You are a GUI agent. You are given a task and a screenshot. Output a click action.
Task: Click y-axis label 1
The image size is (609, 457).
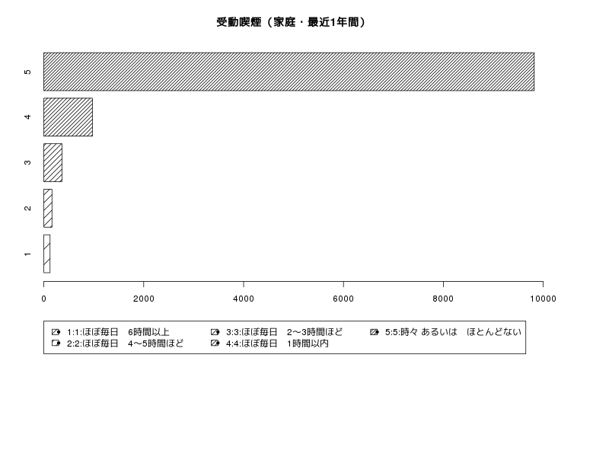(27, 254)
